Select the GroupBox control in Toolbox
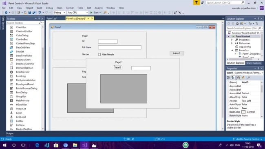The height and width of the screenshot is (149, 265). tap(21, 96)
